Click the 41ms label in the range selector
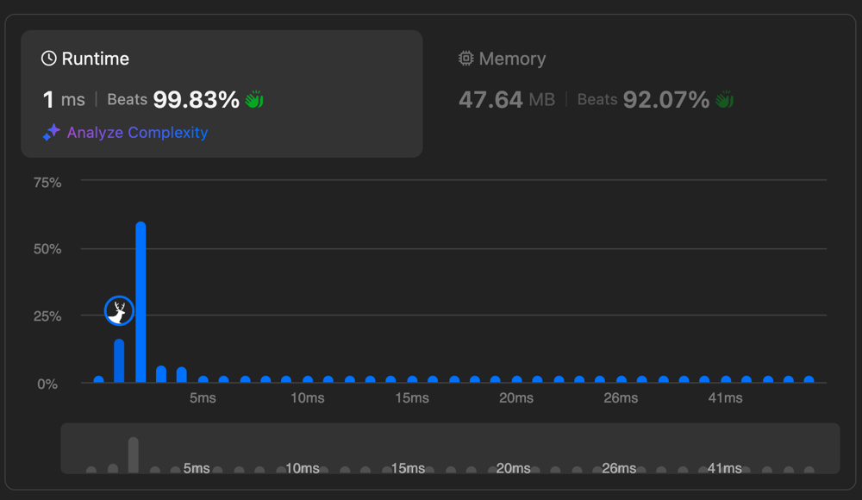 click(x=725, y=468)
